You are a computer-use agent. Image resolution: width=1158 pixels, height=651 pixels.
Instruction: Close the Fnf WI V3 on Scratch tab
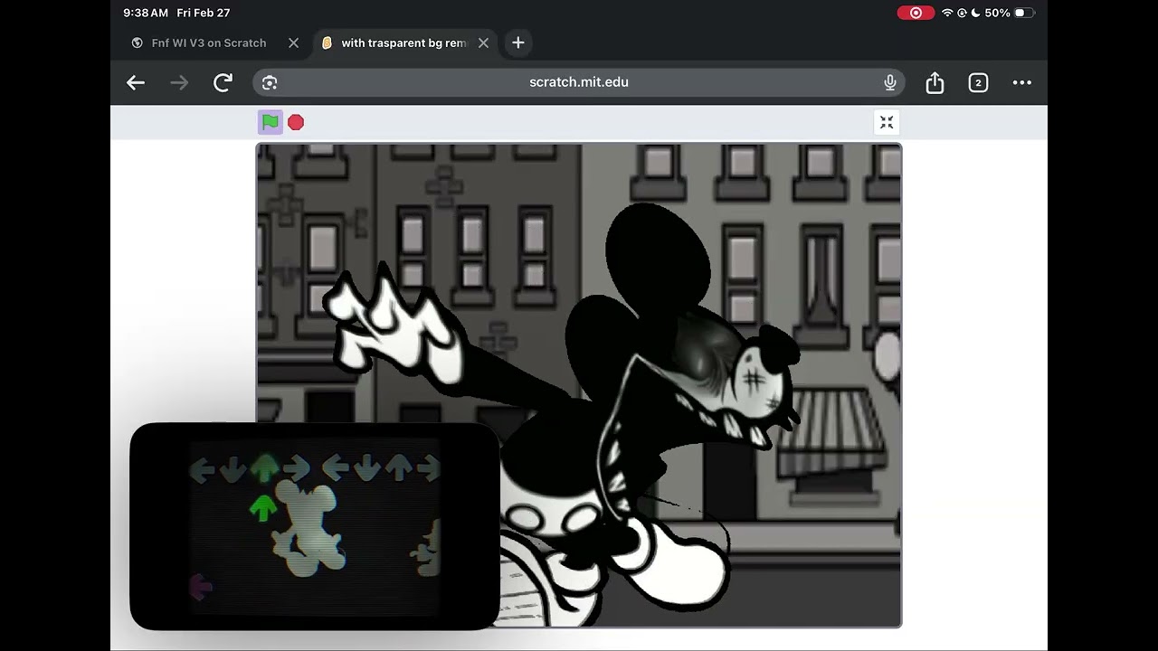pyautogui.click(x=293, y=42)
